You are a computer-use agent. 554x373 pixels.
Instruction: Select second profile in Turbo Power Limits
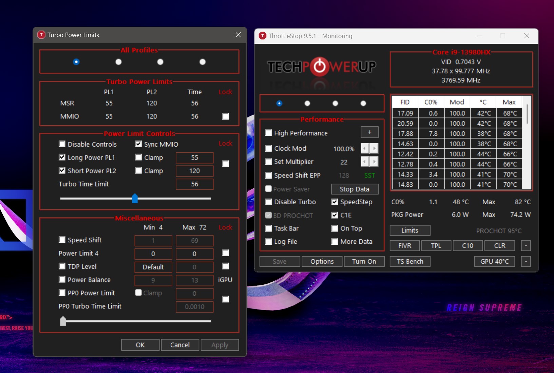(118, 62)
